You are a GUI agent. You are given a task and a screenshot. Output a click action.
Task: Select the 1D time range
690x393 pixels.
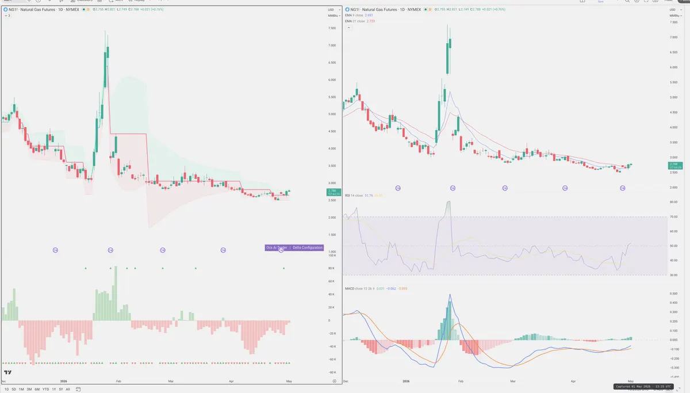click(7, 390)
